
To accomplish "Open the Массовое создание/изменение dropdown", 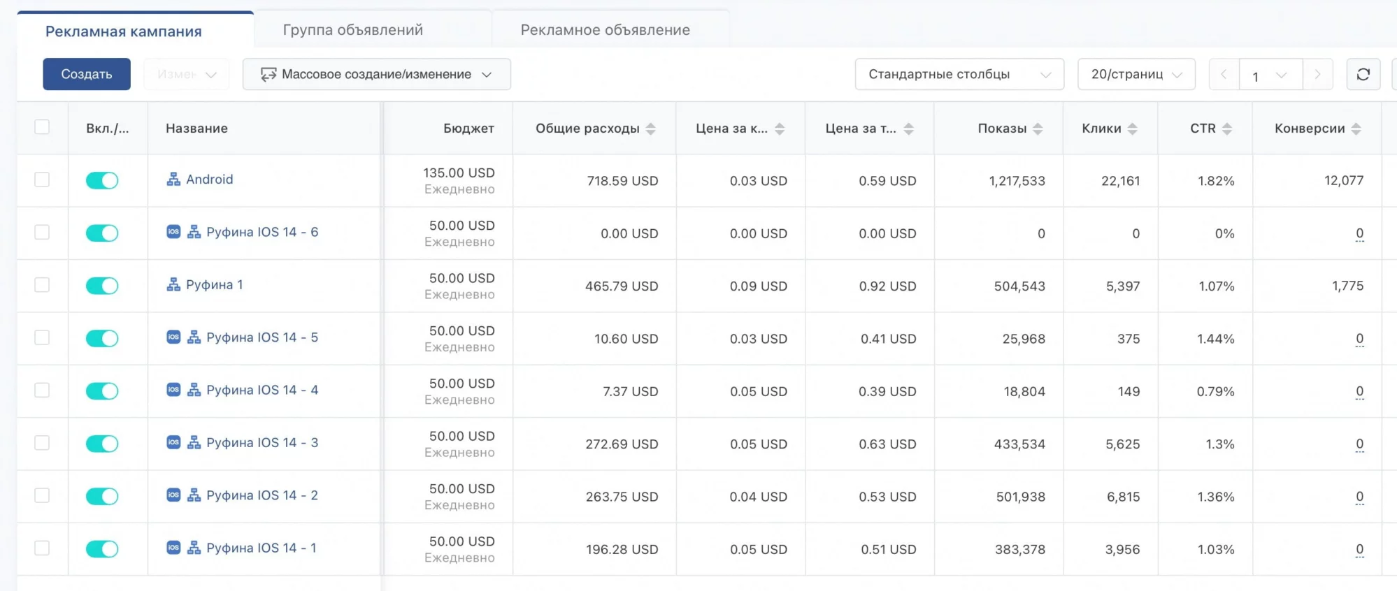I will (x=377, y=74).
